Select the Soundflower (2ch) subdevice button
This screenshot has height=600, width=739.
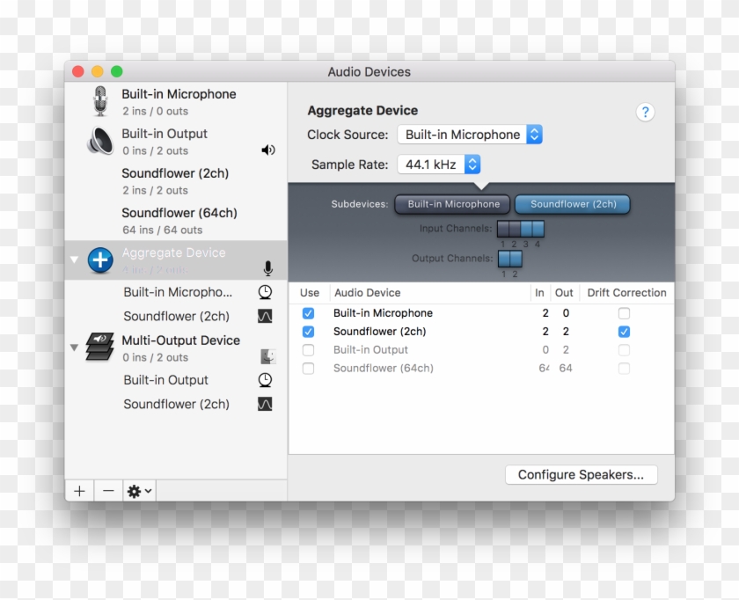[x=573, y=204]
